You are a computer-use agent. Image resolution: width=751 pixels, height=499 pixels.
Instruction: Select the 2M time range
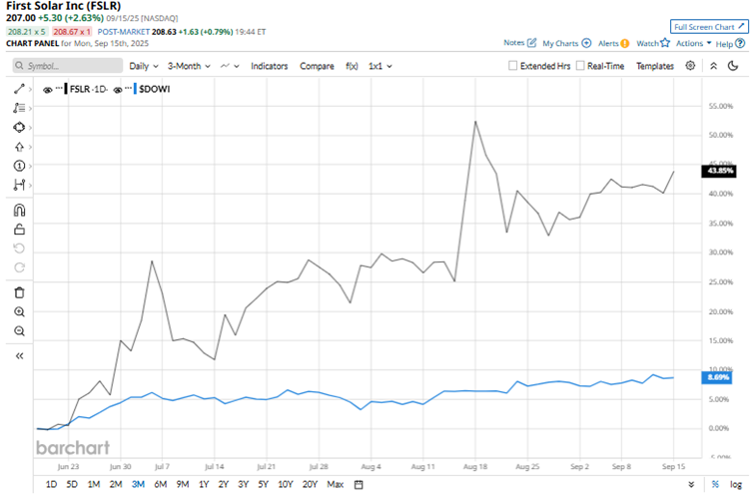116,485
